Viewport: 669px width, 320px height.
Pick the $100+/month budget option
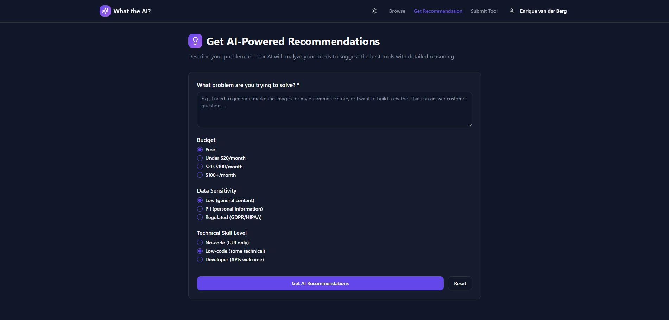[200, 175]
